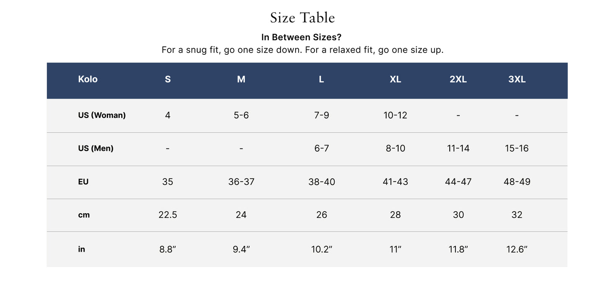This screenshot has width=605, height=283.
Task: Click the 'In Between Sizes?' text
Action: pos(301,37)
